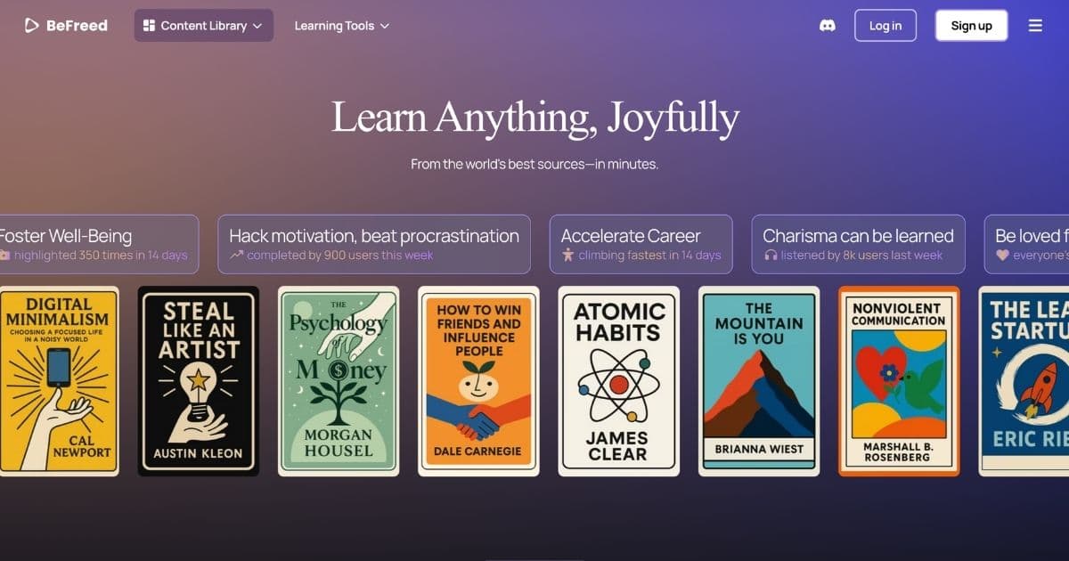Click the heart icon under Be loved
This screenshot has height=561, width=1069.
click(1002, 256)
